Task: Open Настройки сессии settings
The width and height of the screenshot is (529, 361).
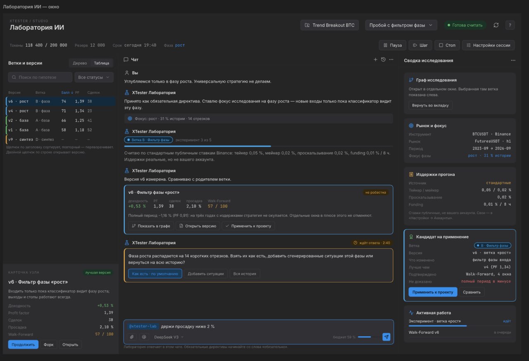Action: [488, 45]
